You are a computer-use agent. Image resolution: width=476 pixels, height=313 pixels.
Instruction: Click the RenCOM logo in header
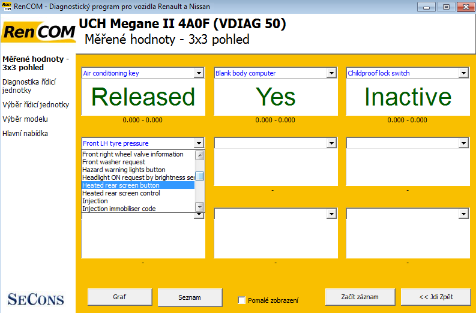pyautogui.click(x=38, y=32)
